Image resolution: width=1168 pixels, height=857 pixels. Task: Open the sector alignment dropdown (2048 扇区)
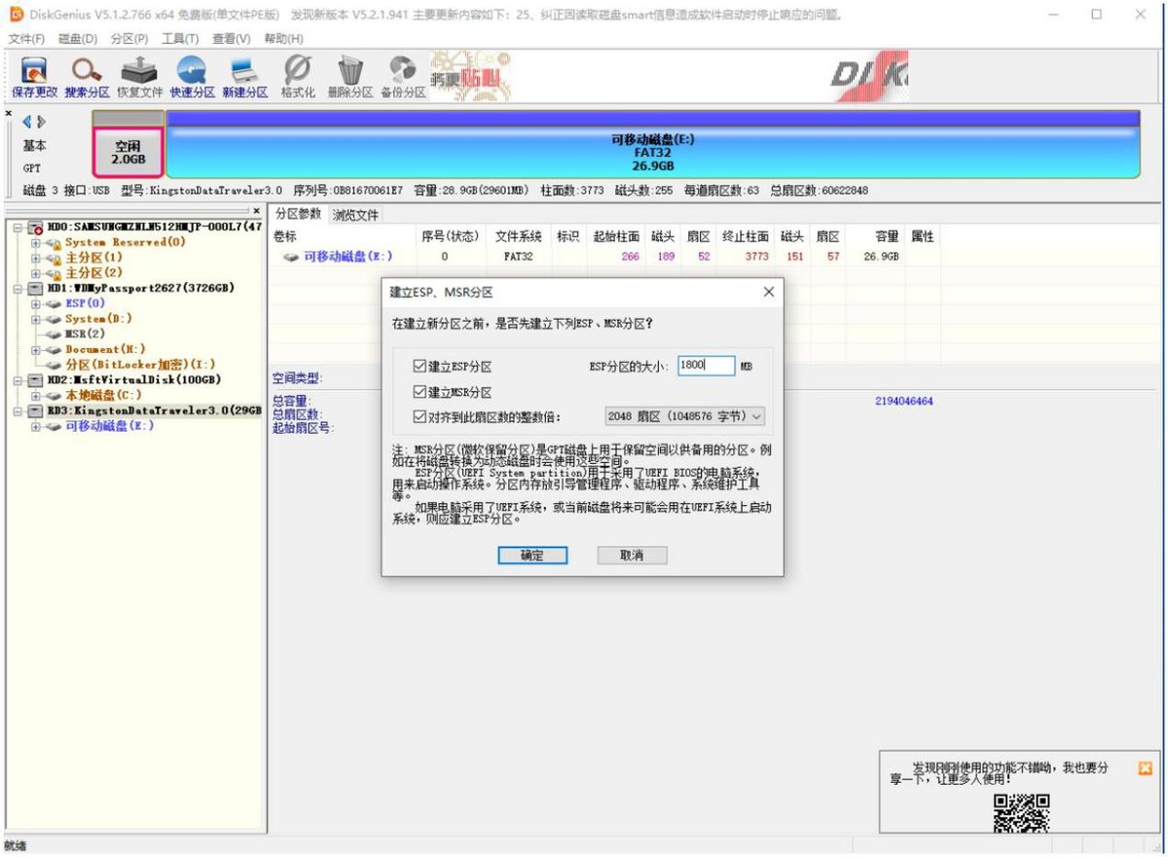click(x=684, y=416)
